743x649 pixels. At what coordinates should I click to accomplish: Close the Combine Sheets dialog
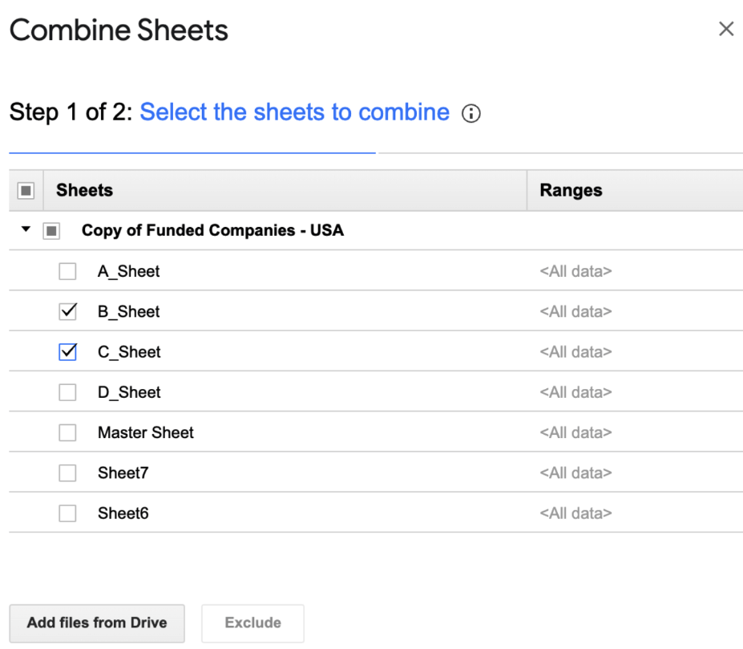pyautogui.click(x=725, y=29)
